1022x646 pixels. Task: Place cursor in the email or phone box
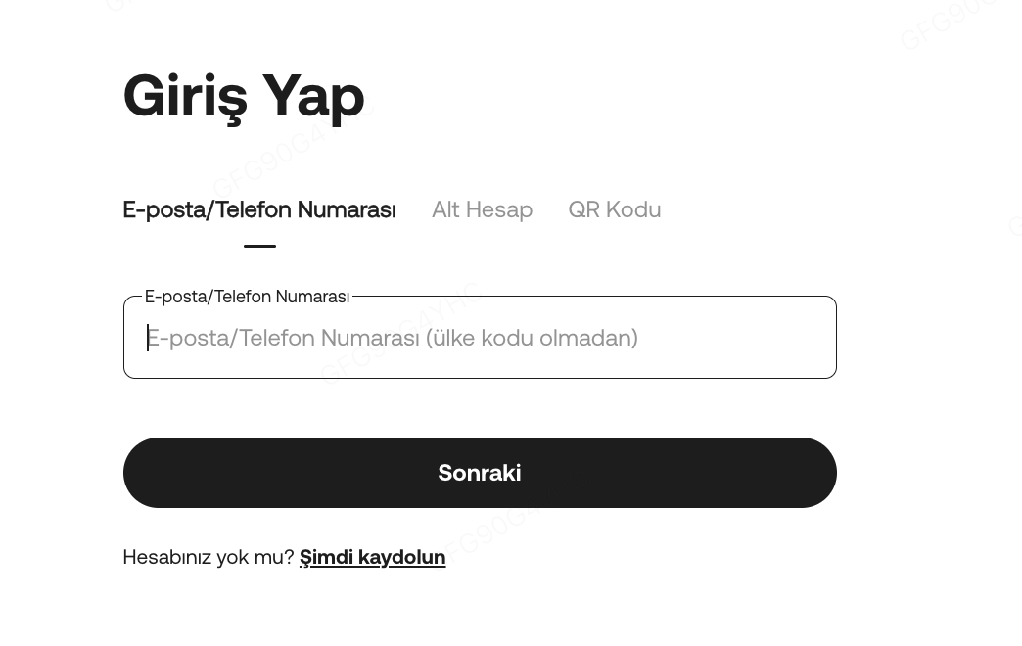click(480, 338)
